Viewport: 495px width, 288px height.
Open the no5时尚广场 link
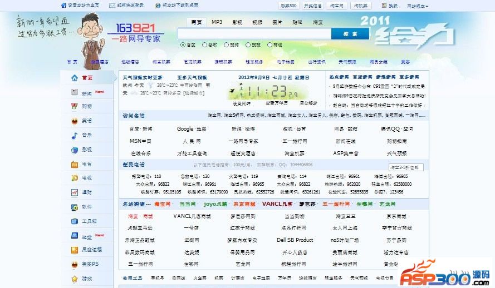point(345,240)
